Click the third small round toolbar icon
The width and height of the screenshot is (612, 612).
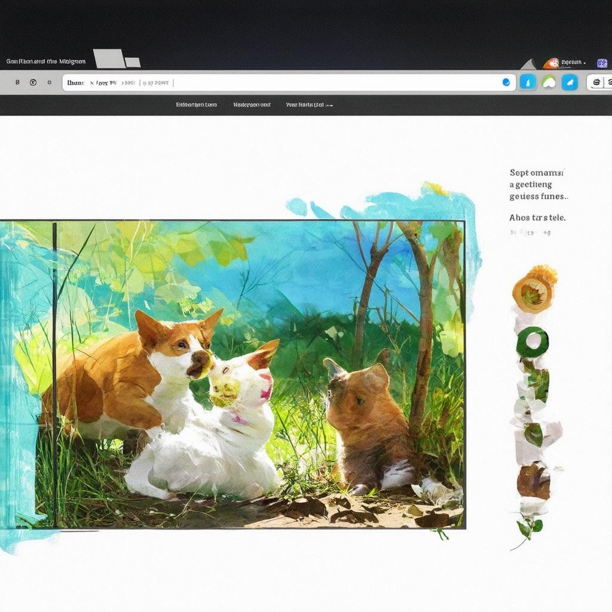(49, 82)
